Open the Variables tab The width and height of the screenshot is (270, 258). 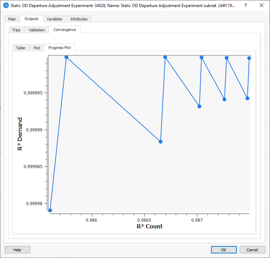(x=54, y=19)
